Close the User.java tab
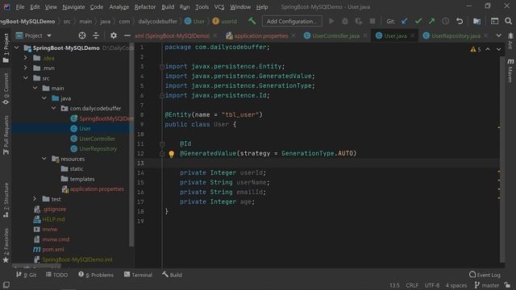 click(412, 35)
